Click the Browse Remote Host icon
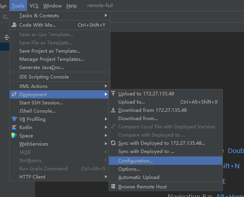Image resolution: width=244 pixels, height=197 pixels. click(x=114, y=187)
